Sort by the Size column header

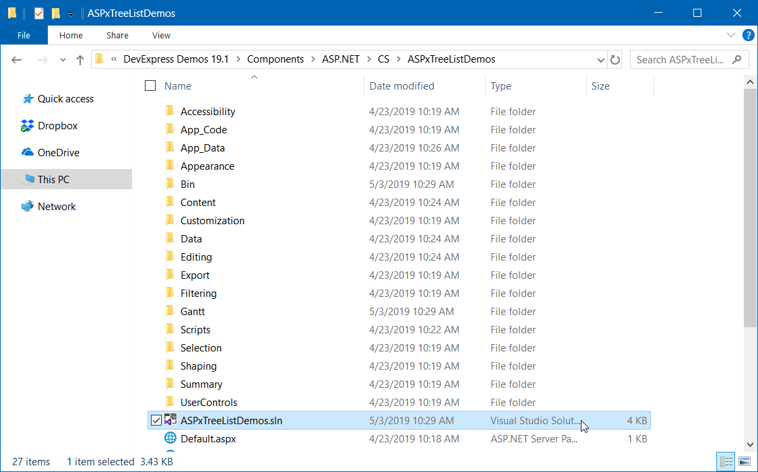click(x=600, y=86)
